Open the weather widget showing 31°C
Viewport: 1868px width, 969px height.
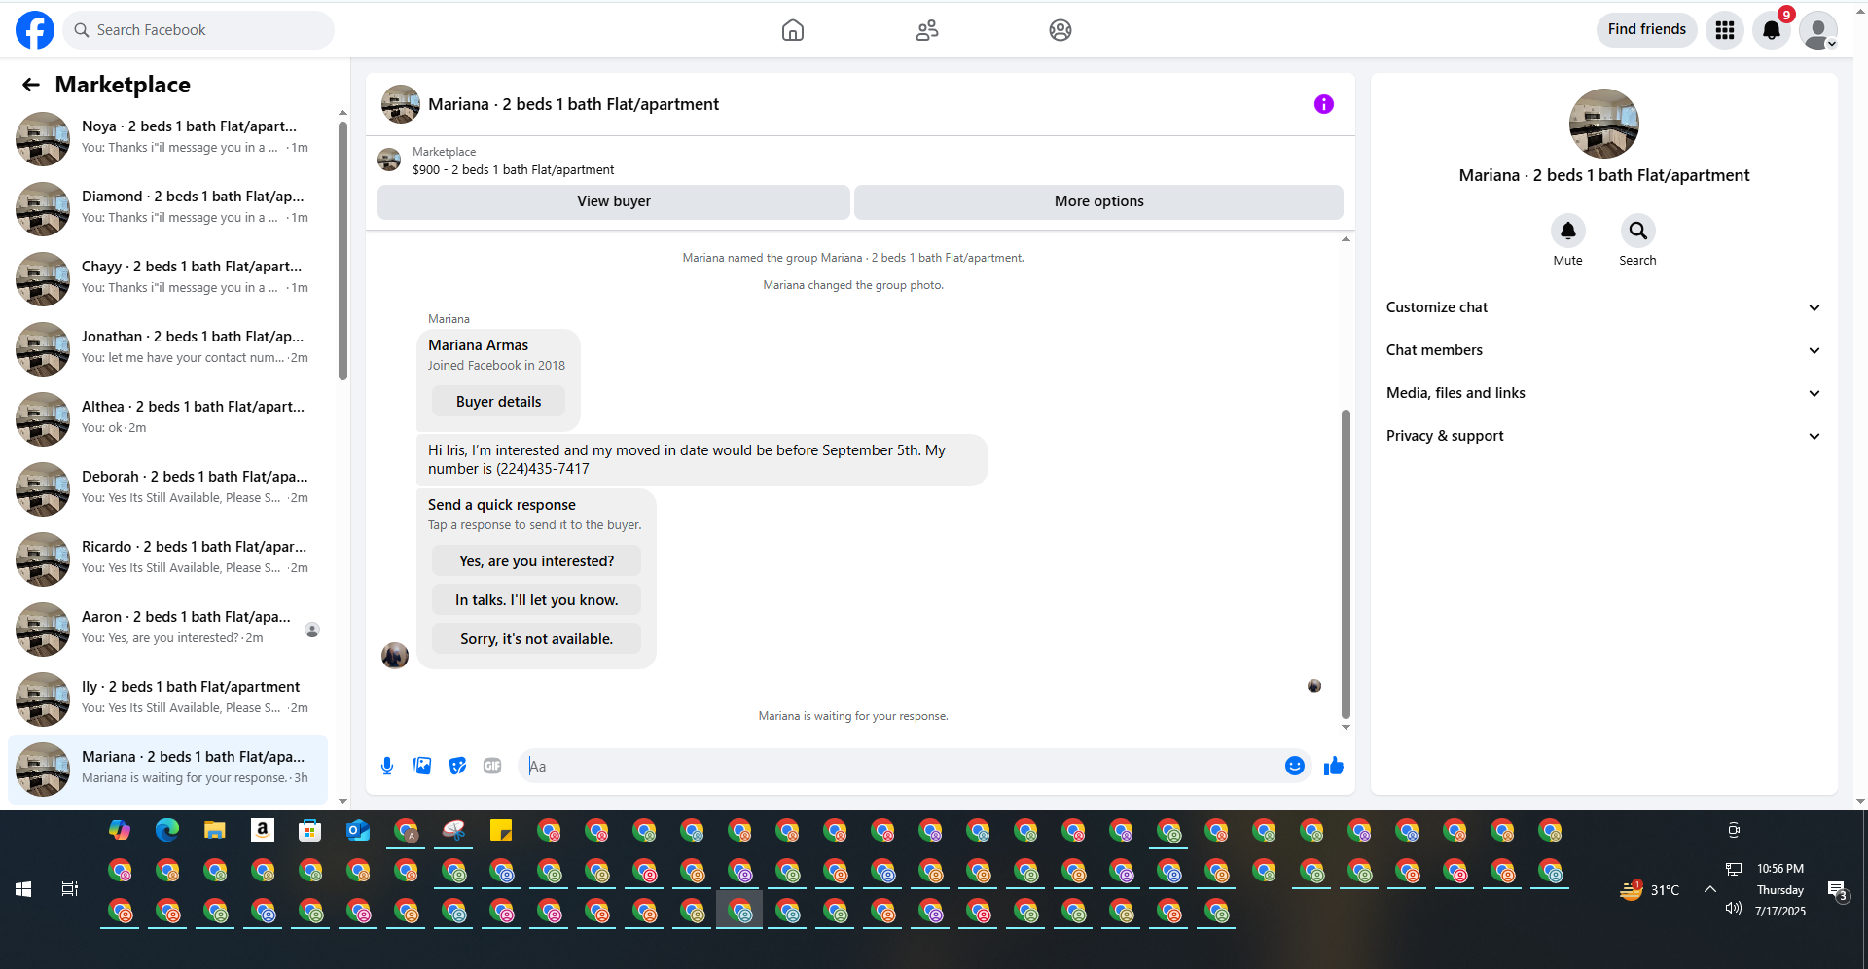point(1649,889)
